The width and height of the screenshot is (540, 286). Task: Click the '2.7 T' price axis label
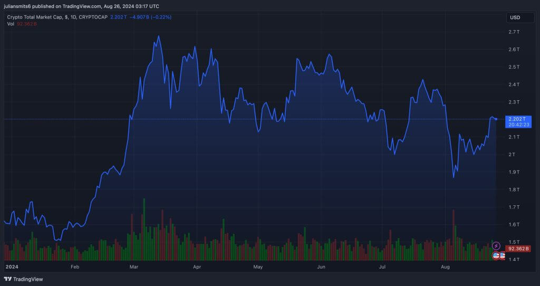pos(514,32)
